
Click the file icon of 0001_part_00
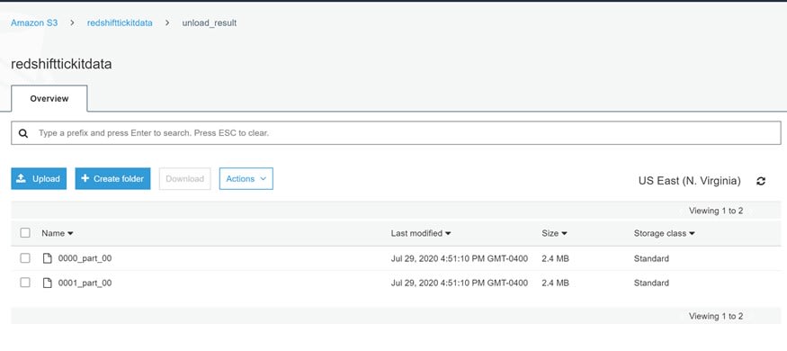[x=47, y=283]
